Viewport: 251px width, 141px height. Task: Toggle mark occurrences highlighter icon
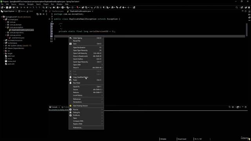[x=95, y=7]
